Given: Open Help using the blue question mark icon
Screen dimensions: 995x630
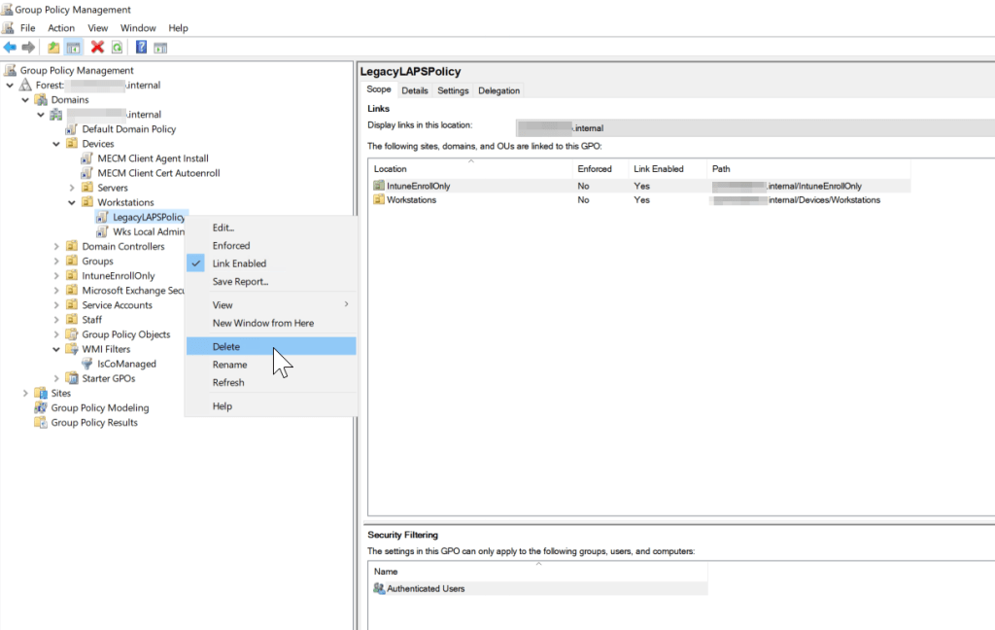Looking at the screenshot, I should pos(141,45).
